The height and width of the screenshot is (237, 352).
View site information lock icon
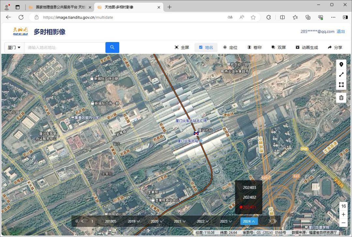(x=37, y=17)
